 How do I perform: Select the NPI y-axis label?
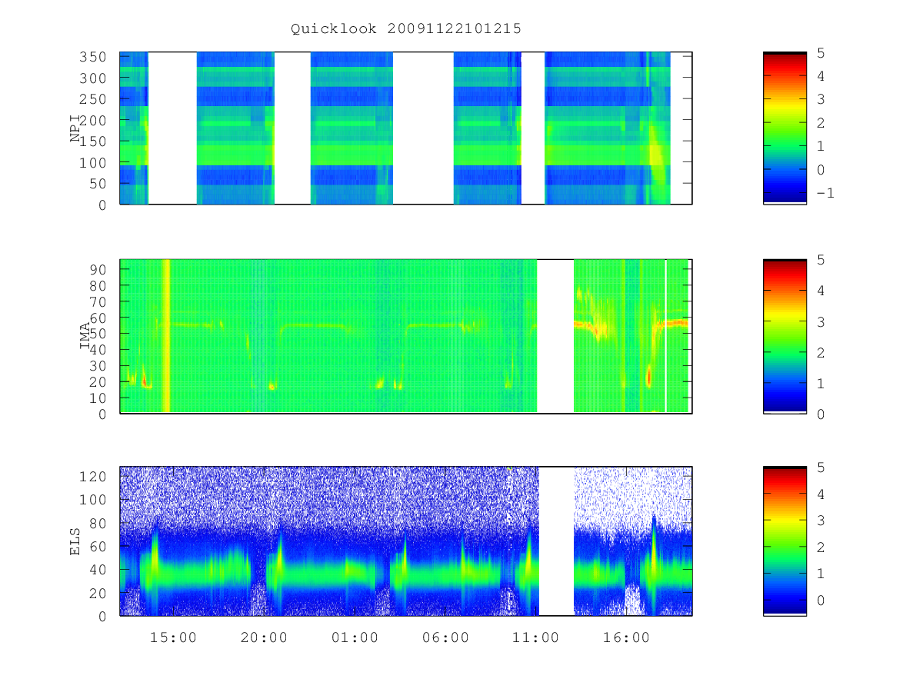click(x=75, y=128)
